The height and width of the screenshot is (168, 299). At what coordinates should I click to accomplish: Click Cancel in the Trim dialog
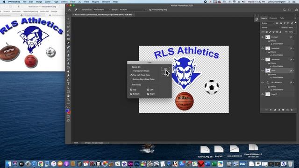[x=165, y=74]
